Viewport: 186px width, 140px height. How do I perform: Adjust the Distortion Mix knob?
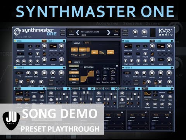pyautogui.click(x=98, y=72)
